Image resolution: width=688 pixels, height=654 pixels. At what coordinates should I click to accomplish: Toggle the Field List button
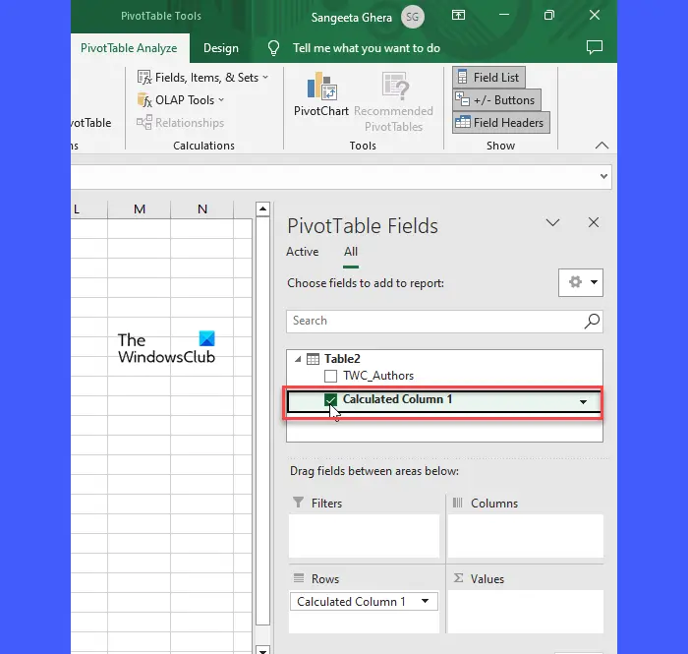point(488,78)
